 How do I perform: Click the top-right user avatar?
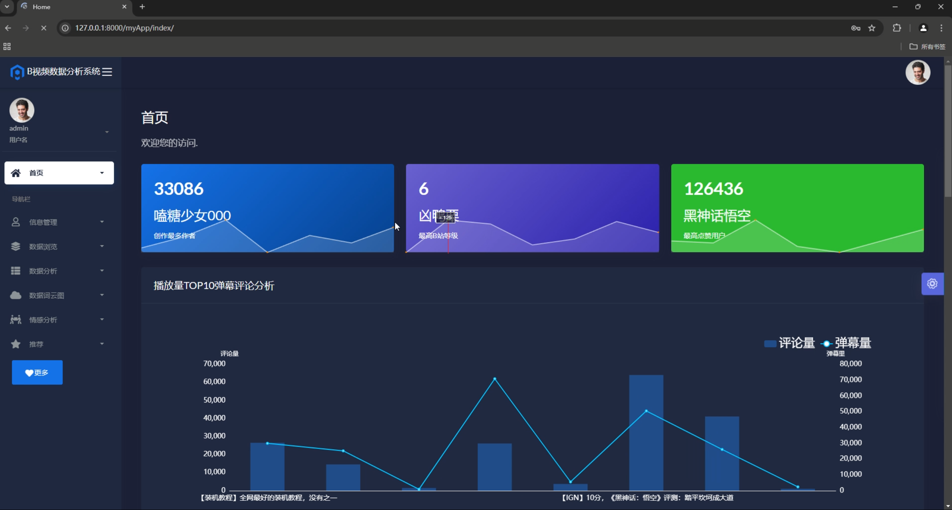[x=917, y=72]
